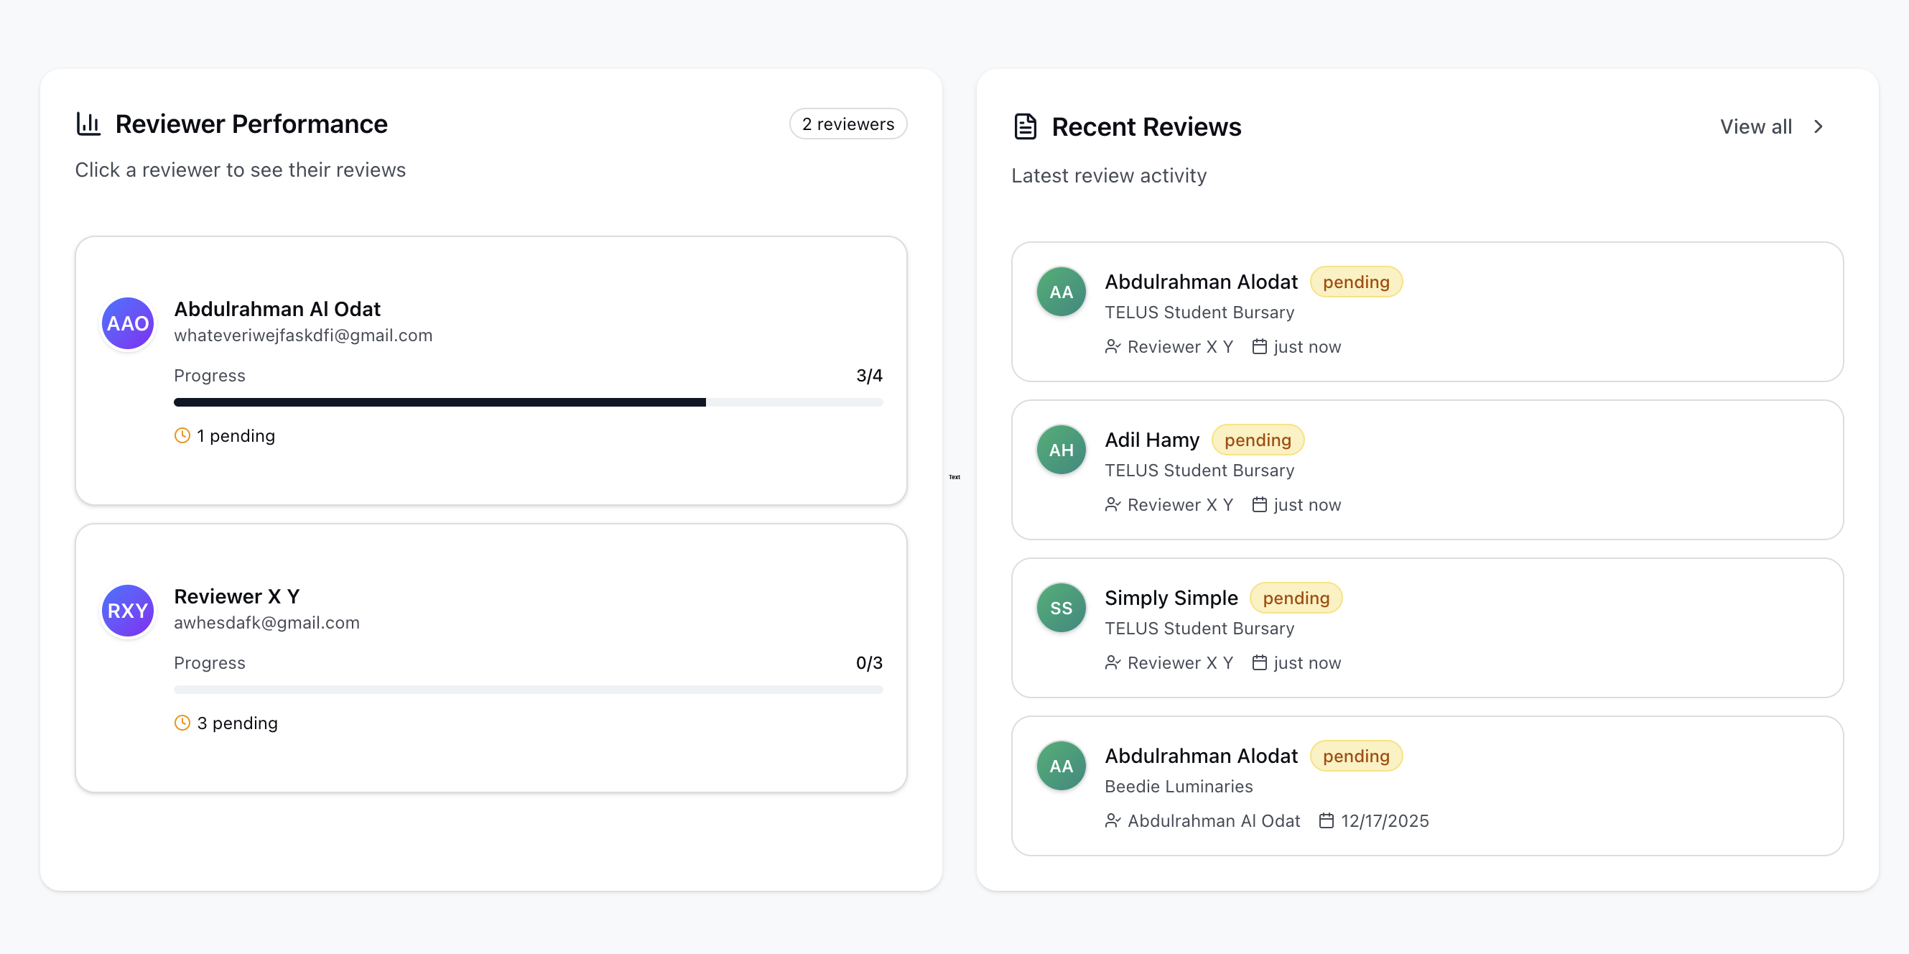Click the RXY purple avatar
This screenshot has width=1909, height=954.
tap(127, 610)
